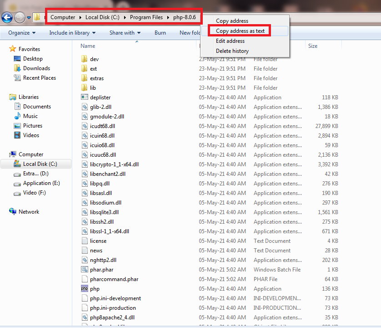Click the Music library icon
381x328 pixels.
pyautogui.click(x=17, y=116)
